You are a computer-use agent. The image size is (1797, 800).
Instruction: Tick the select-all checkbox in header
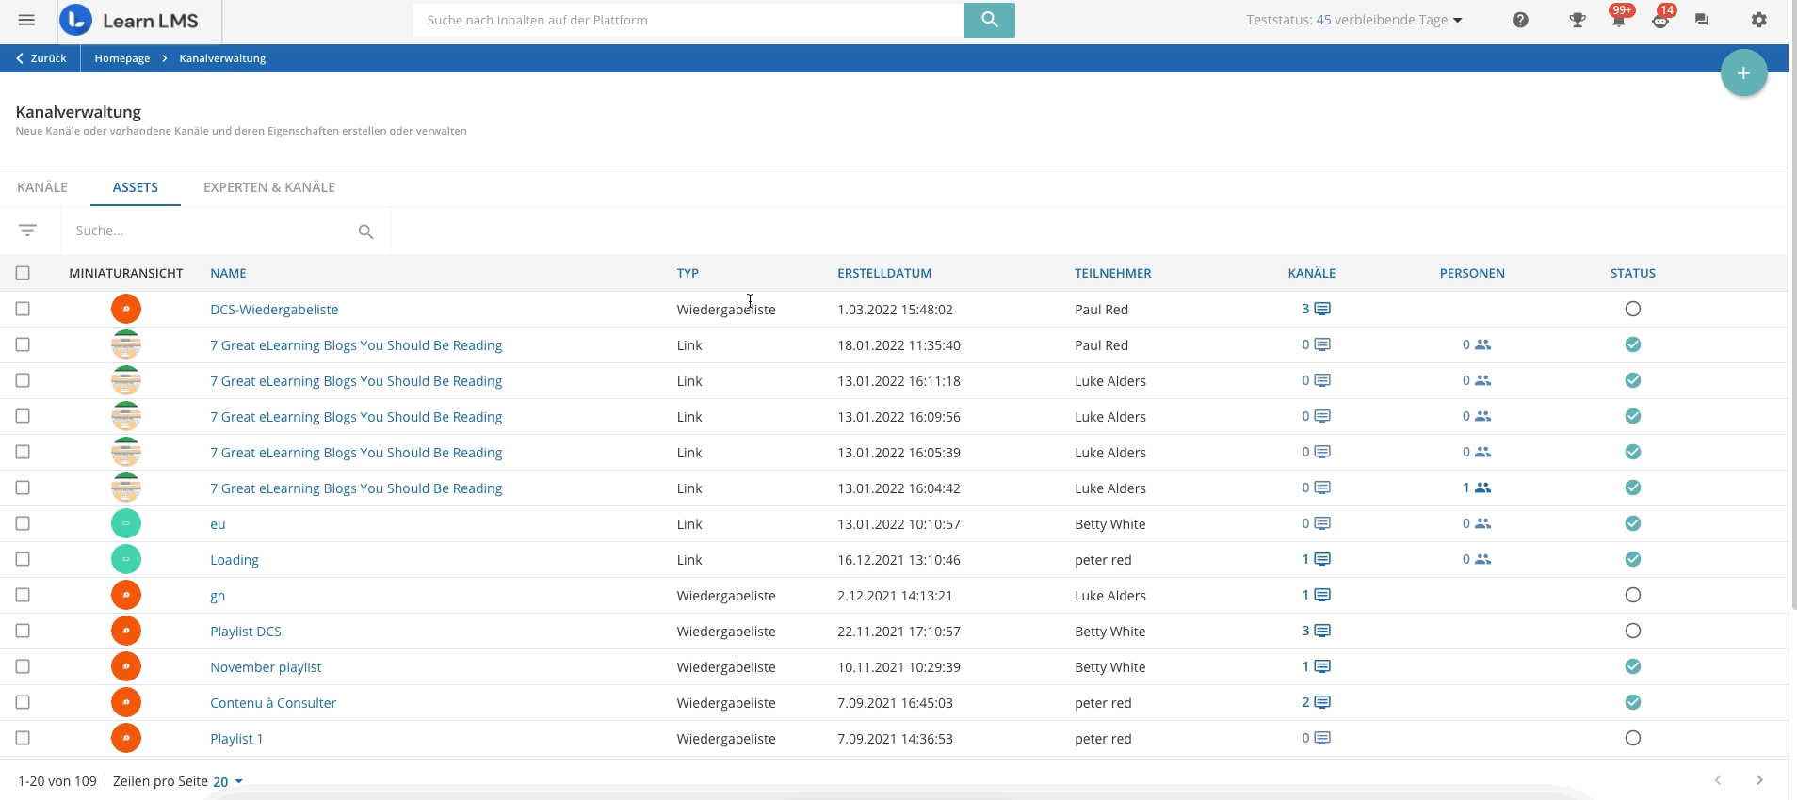(23, 273)
